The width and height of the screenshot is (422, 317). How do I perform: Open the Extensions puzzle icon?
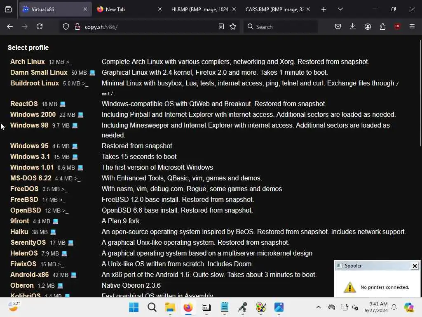pos(382,27)
